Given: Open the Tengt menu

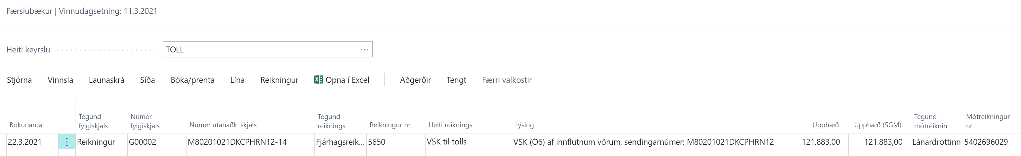Looking at the screenshot, I should (456, 80).
